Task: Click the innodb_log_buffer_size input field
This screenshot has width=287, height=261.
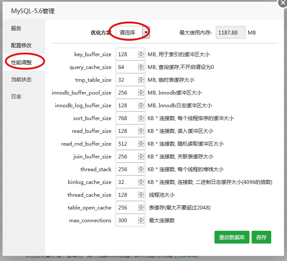Action: tap(130, 105)
